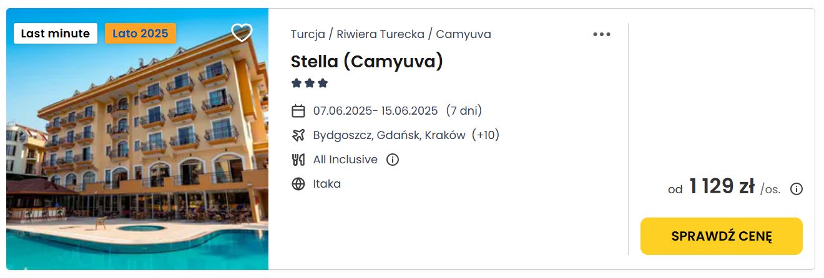The height and width of the screenshot is (278, 824).
Task: Click the calendar icon beside travel dates
Action: pos(298,111)
